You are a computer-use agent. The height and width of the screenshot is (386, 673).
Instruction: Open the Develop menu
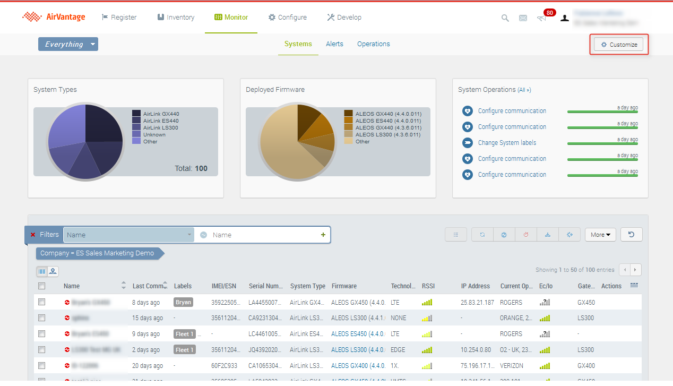344,18
